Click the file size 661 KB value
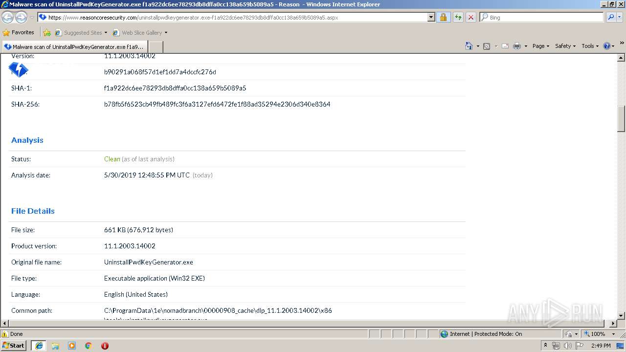The width and height of the screenshot is (626, 352). [x=138, y=230]
